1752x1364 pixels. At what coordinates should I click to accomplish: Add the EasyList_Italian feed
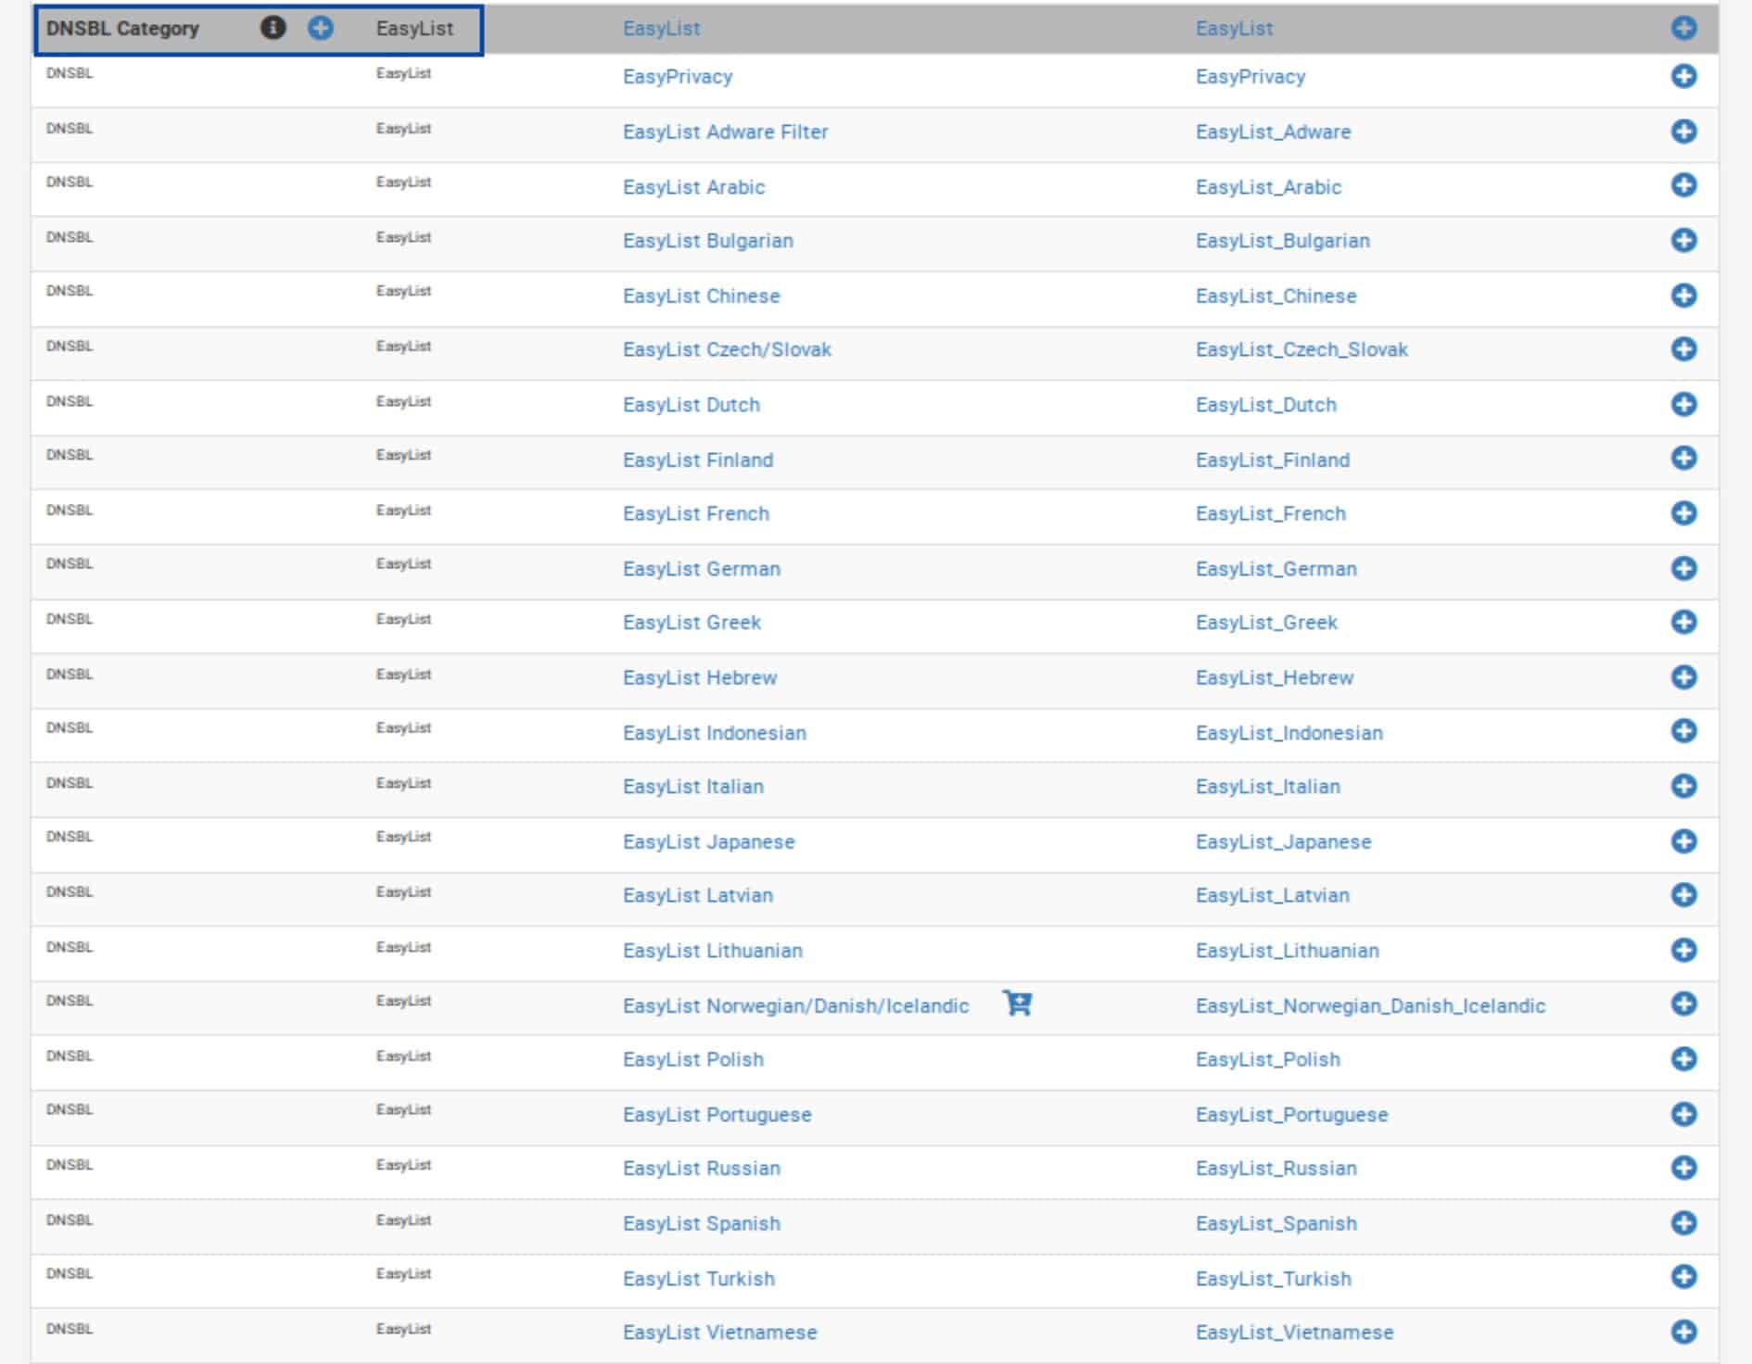pyautogui.click(x=1683, y=786)
